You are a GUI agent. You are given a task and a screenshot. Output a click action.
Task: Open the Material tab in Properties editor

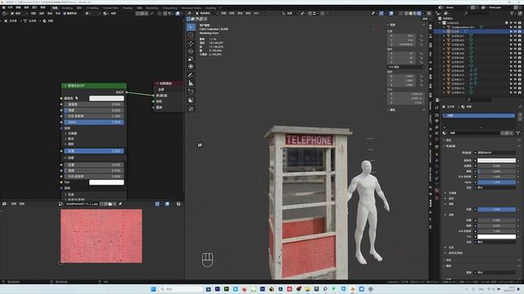tap(436, 190)
